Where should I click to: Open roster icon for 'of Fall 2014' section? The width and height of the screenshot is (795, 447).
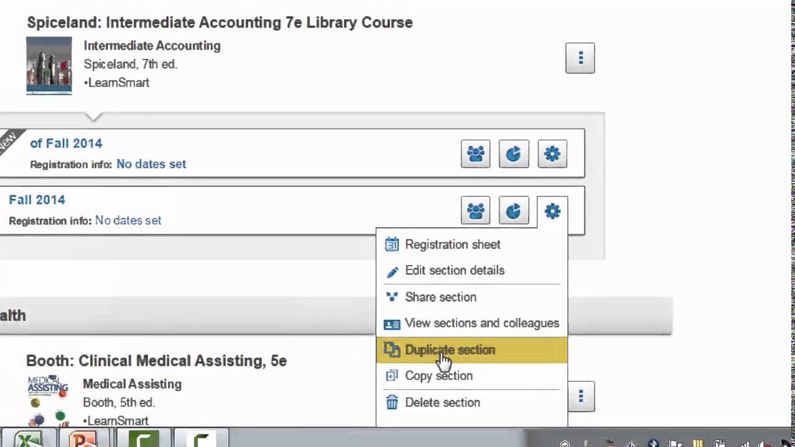[x=475, y=154]
